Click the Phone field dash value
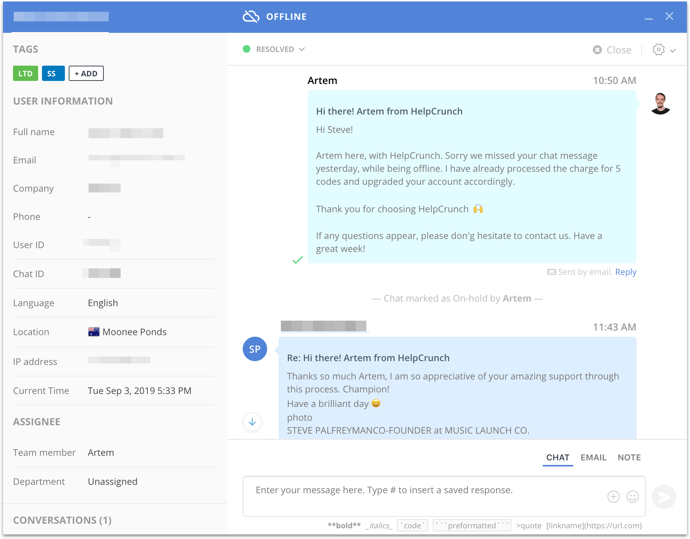This screenshot has width=690, height=539. click(89, 217)
